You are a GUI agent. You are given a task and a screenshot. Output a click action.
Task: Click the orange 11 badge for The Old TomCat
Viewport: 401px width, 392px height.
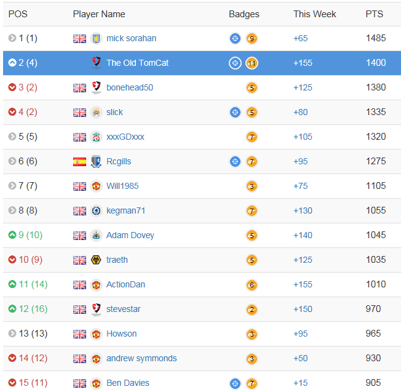click(252, 63)
